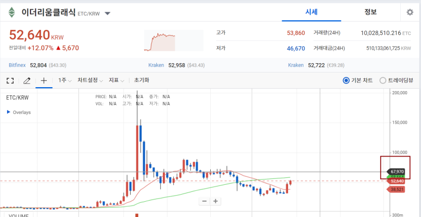Click the 67,970 crosshair price tag

pyautogui.click(x=395, y=171)
